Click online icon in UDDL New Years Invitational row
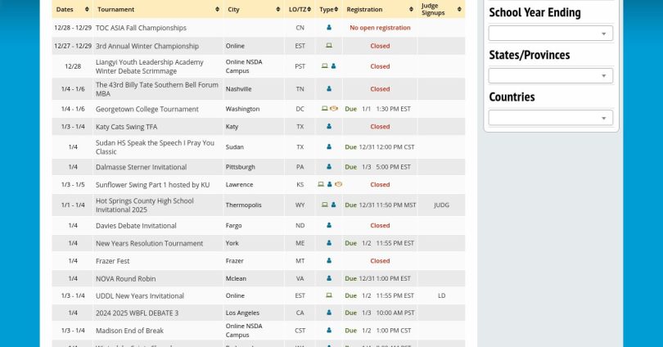 click(x=329, y=295)
